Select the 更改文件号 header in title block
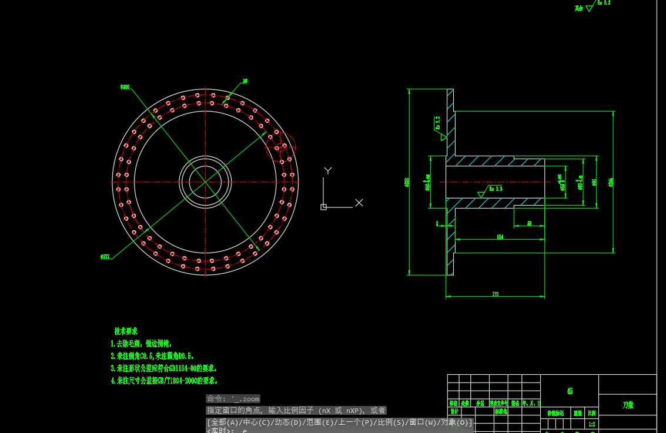The height and width of the screenshot is (433, 666). (x=498, y=403)
